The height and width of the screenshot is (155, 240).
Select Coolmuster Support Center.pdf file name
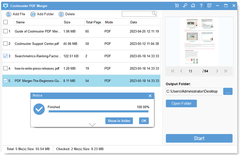tap(37, 44)
